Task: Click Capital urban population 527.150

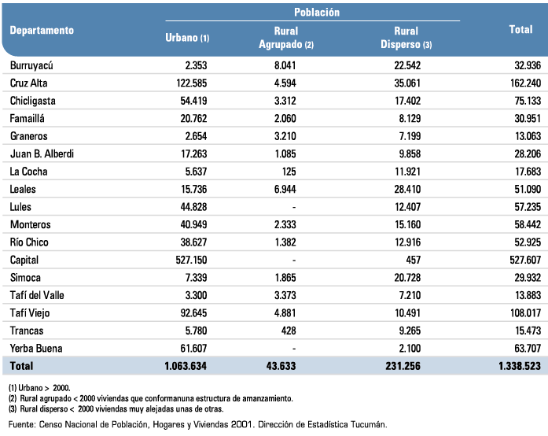Action: pyautogui.click(x=191, y=260)
